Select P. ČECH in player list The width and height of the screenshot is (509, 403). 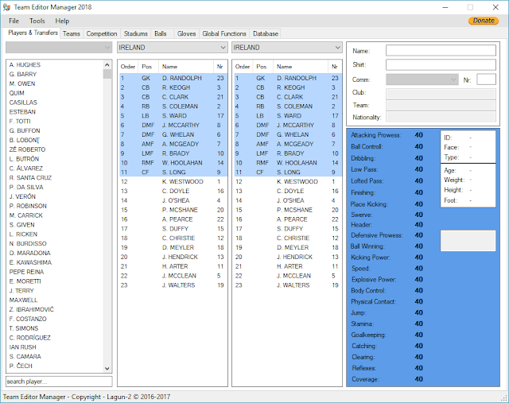pyautogui.click(x=21, y=366)
